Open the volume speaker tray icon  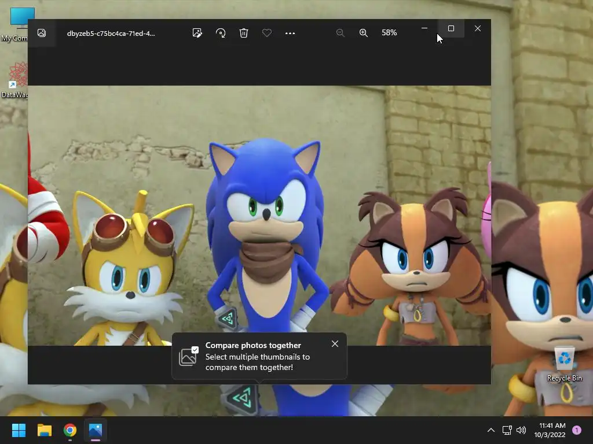[x=521, y=430]
